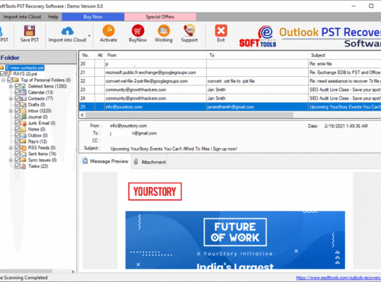
Task: Click the email list horizontal scrollbar
Action: 189,115
